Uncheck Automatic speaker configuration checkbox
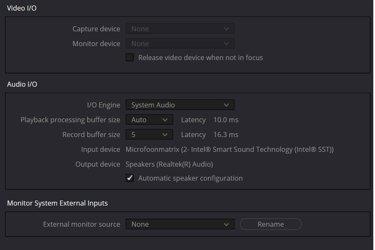 coord(130,178)
